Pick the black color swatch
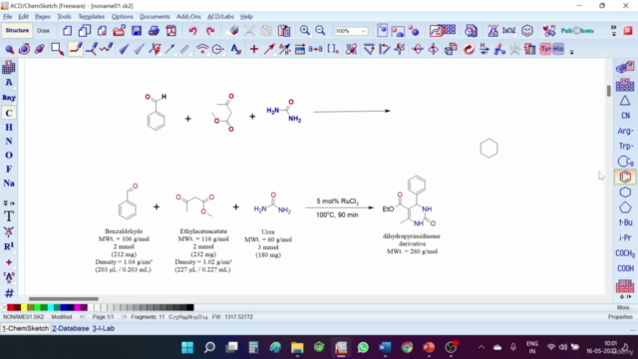The height and width of the screenshot is (359, 638). coord(190,307)
